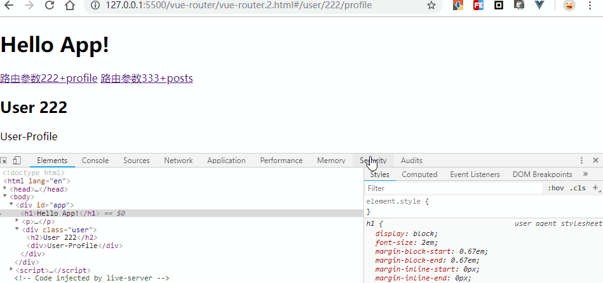Open the Vue devtools extension icon
This screenshot has height=283, width=603.
pyautogui.click(x=540, y=5)
